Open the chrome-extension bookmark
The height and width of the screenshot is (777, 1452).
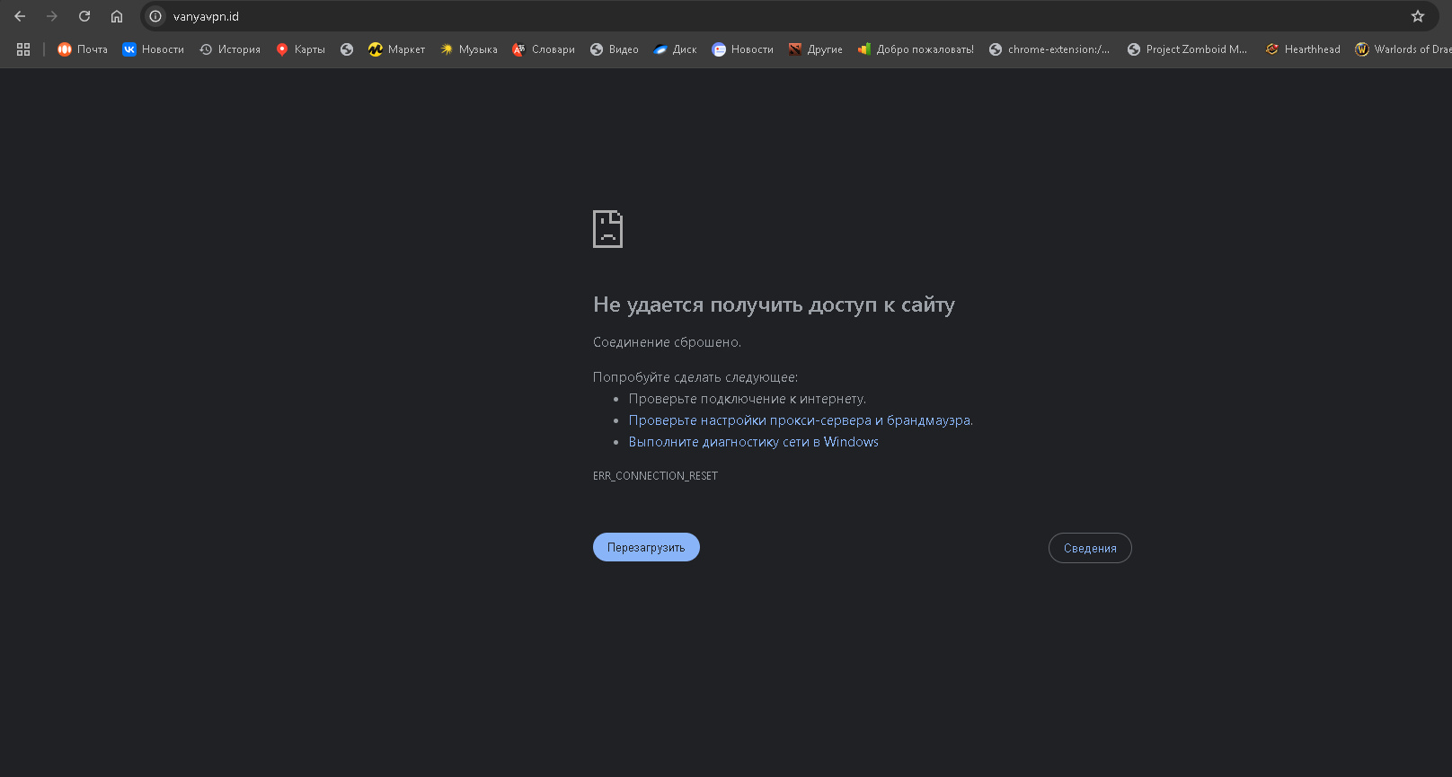pyautogui.click(x=1049, y=49)
